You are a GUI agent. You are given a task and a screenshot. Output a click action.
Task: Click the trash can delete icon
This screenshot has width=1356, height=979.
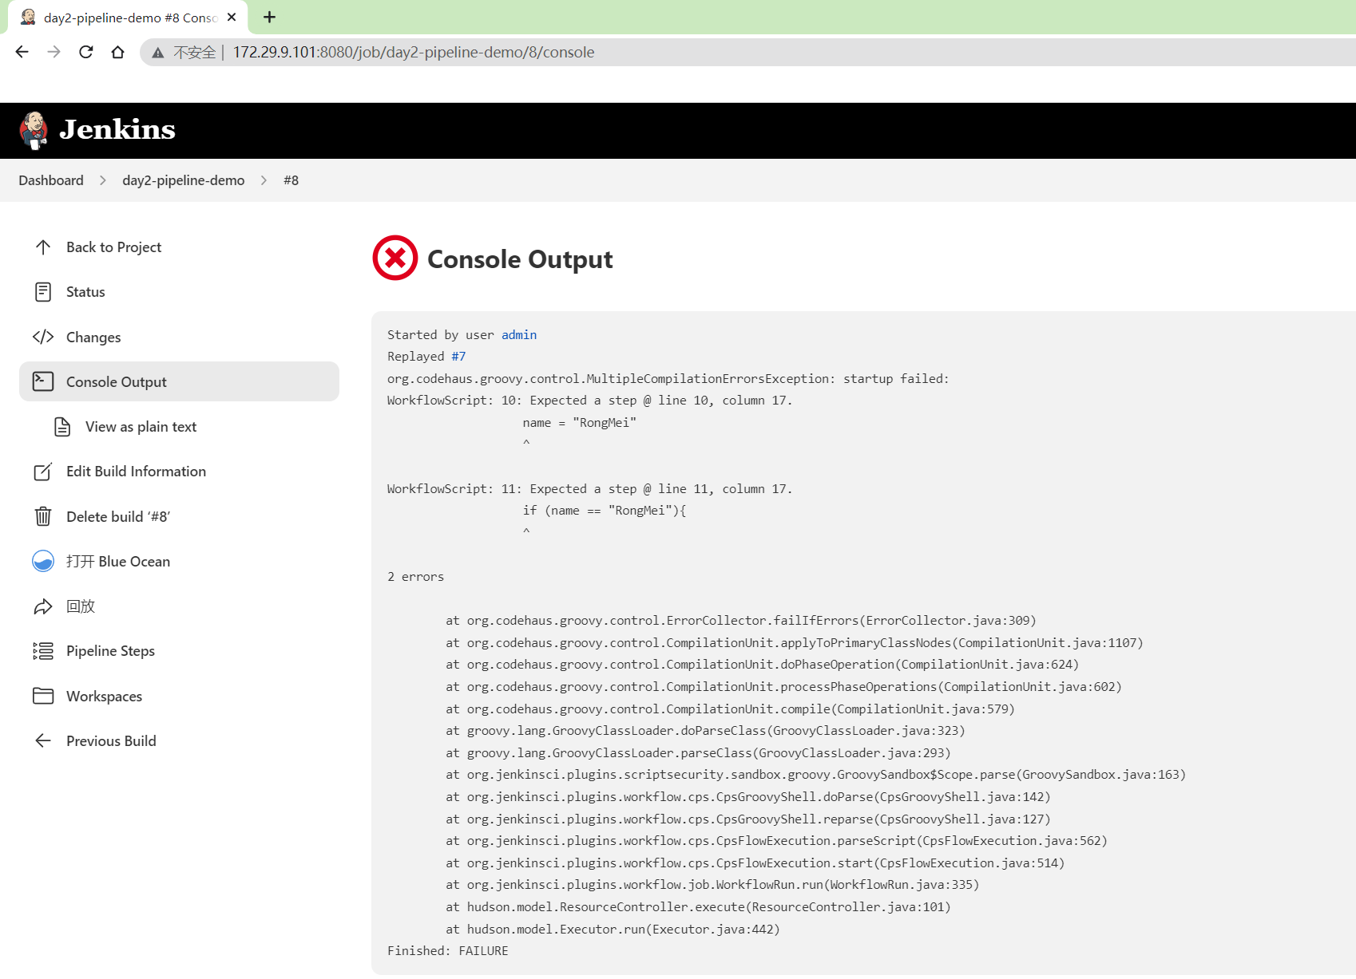pyautogui.click(x=43, y=516)
